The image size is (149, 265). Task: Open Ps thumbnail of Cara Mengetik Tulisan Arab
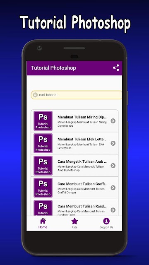point(43,166)
